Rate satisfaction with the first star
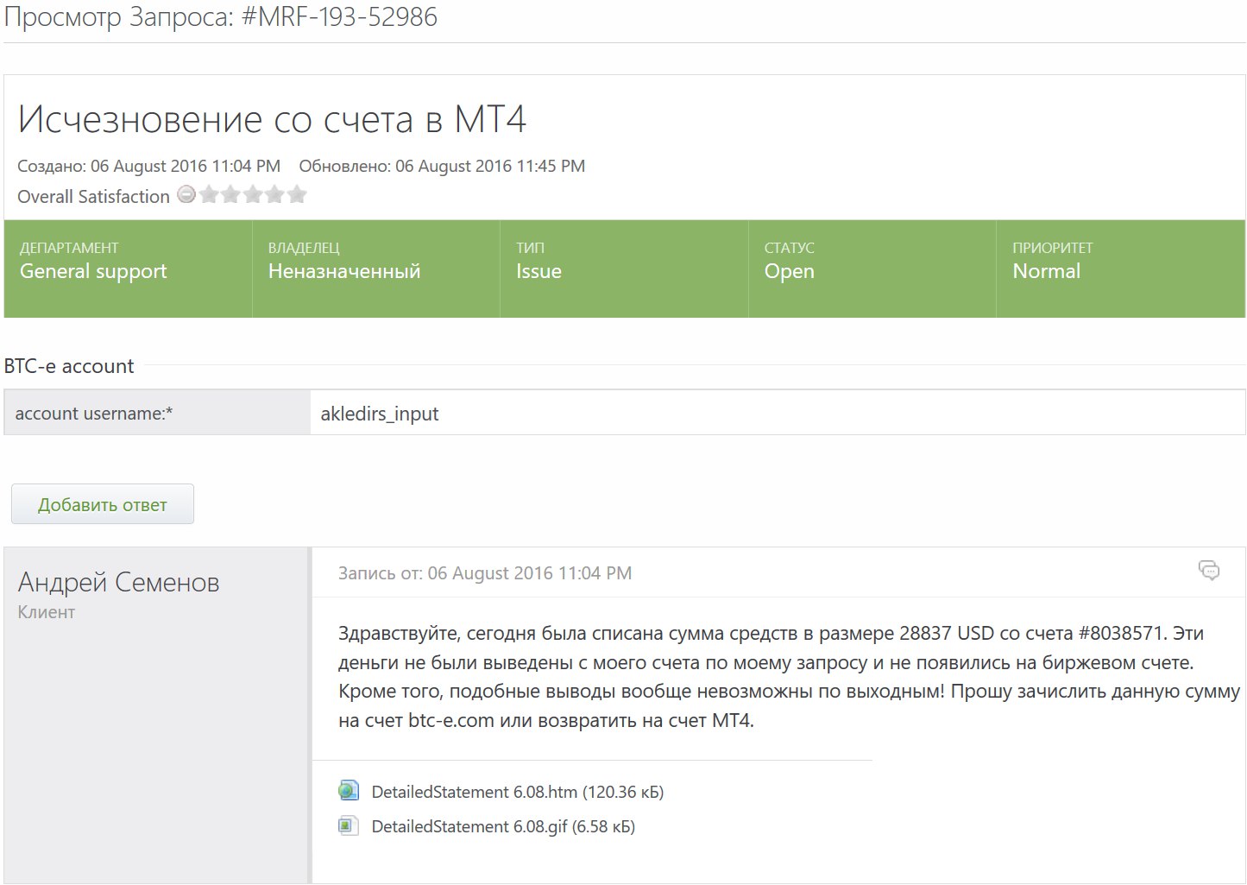The width and height of the screenshot is (1247, 885). 209,194
